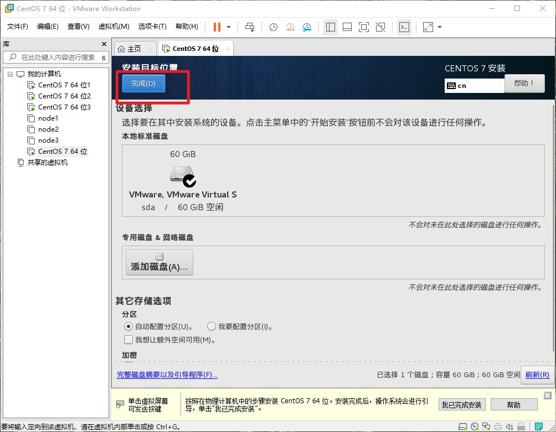Select the highlighted CentOS 7 64 位 VM entry

tap(63, 151)
